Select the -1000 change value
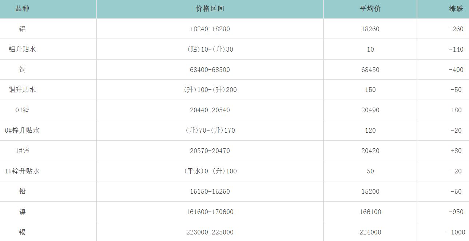The width and height of the screenshot is (469, 241). (456, 232)
